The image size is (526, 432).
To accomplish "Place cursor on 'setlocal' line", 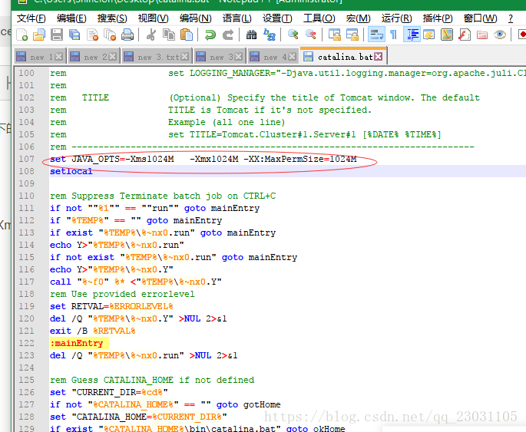I will coord(71,171).
